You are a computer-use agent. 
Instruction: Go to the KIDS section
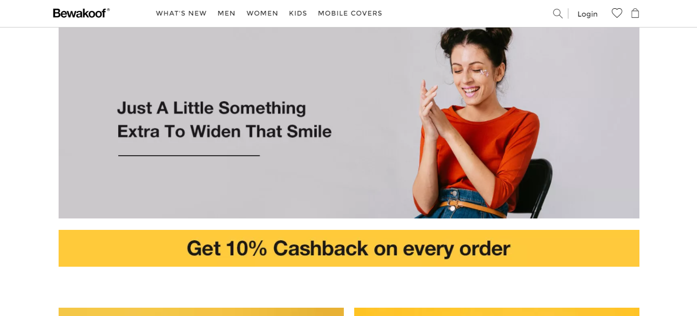pyautogui.click(x=298, y=13)
